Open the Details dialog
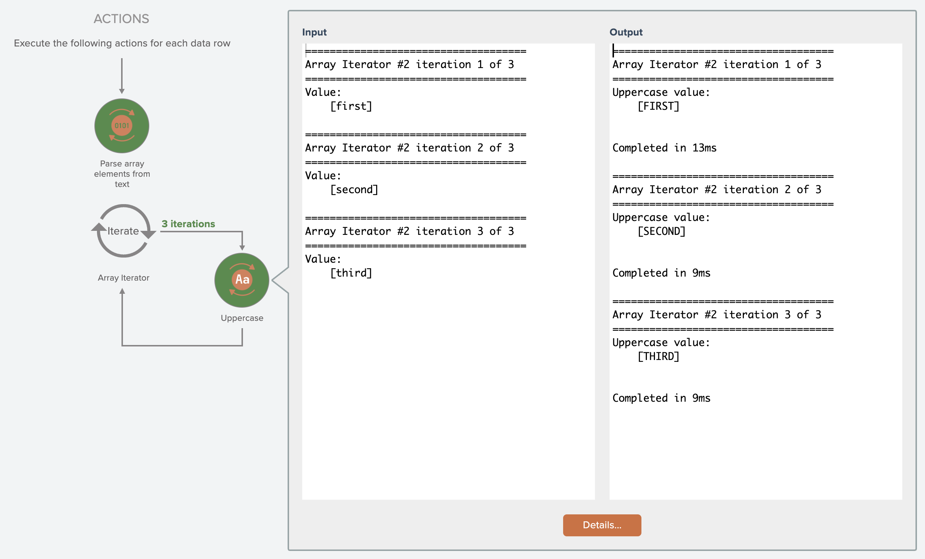The height and width of the screenshot is (559, 925). (x=602, y=525)
